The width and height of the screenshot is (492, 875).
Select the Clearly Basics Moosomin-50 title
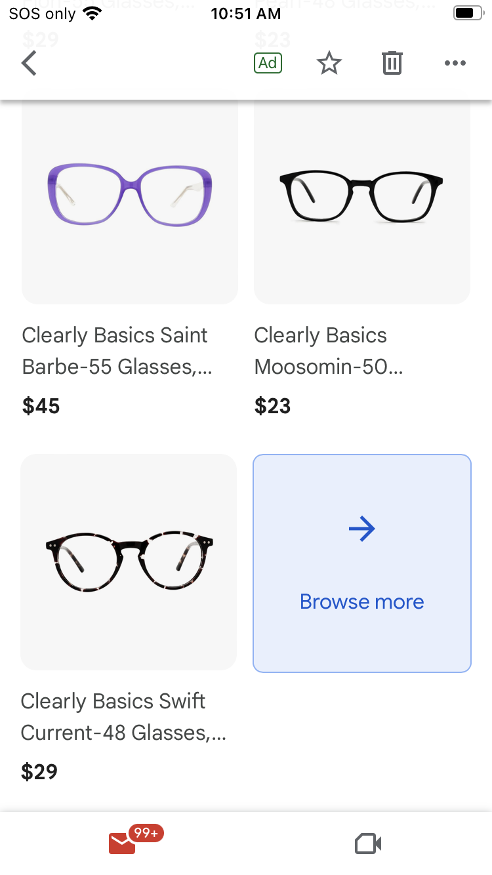[328, 351]
